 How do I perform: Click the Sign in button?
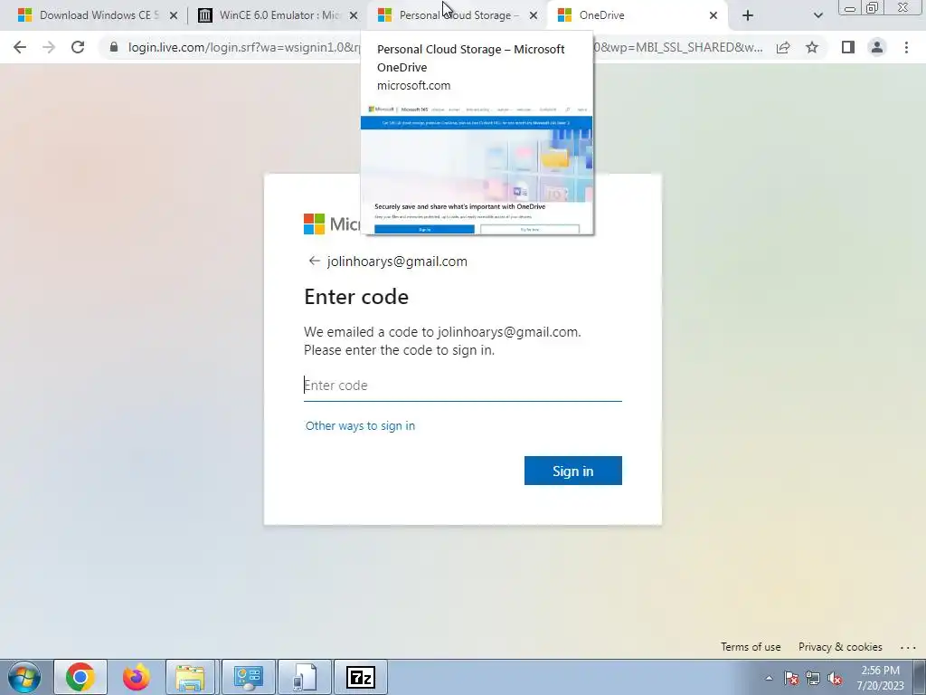pos(572,471)
